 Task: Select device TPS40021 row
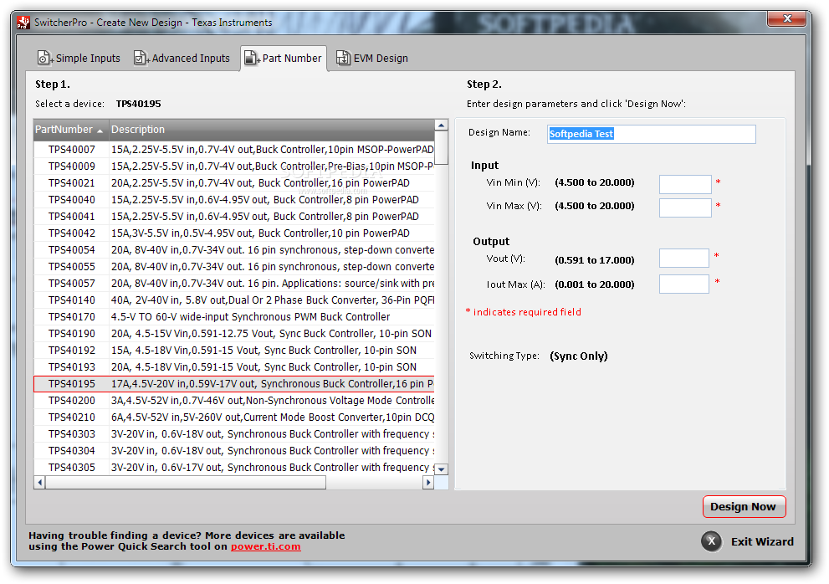tap(233, 183)
